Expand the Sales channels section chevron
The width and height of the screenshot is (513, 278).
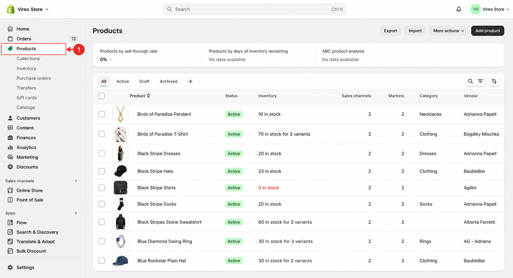(x=76, y=181)
